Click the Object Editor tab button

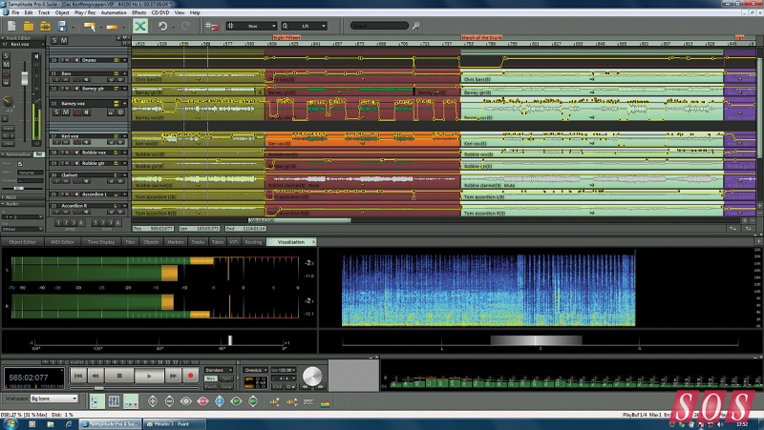pyautogui.click(x=24, y=242)
